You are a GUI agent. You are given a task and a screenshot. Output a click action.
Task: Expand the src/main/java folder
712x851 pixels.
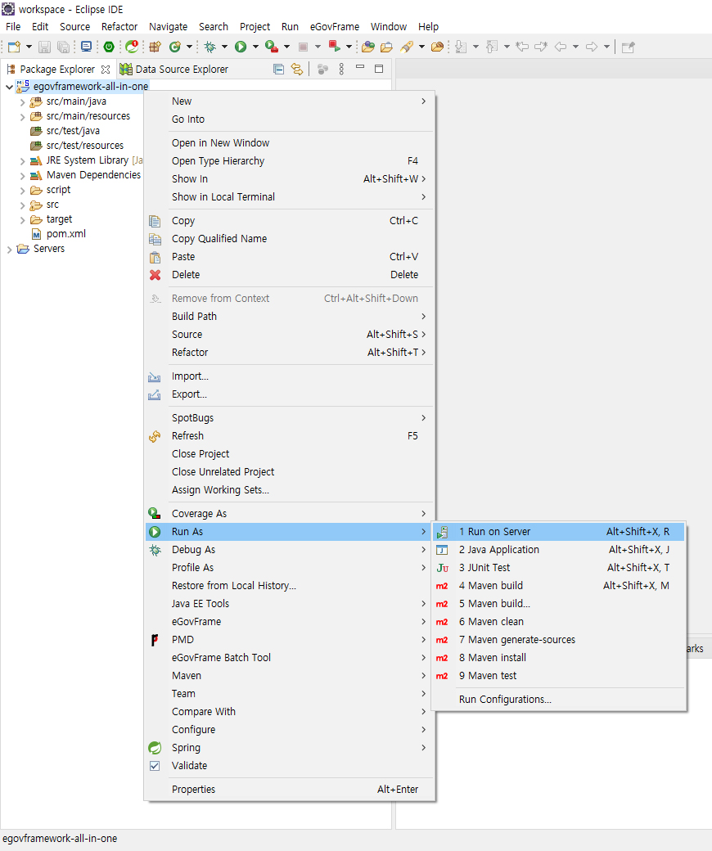coord(23,101)
